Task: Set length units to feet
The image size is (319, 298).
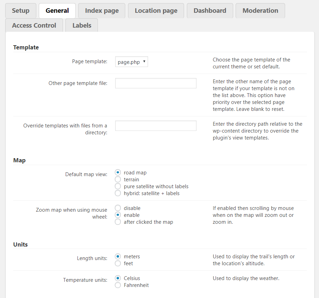Action: (118, 263)
